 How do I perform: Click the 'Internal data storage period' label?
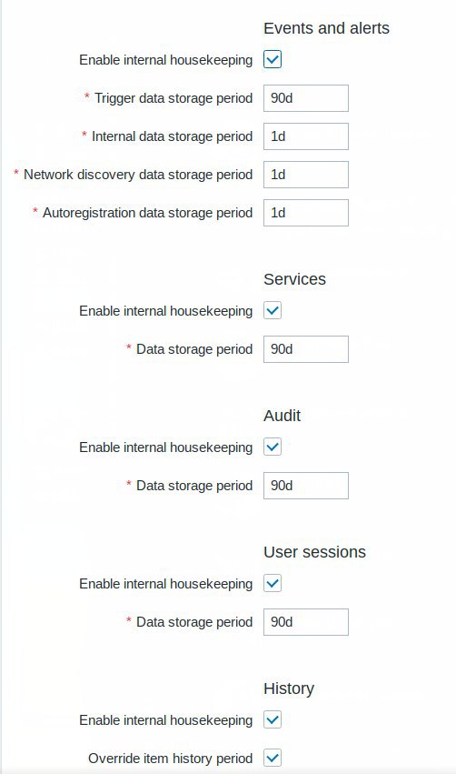click(x=172, y=136)
